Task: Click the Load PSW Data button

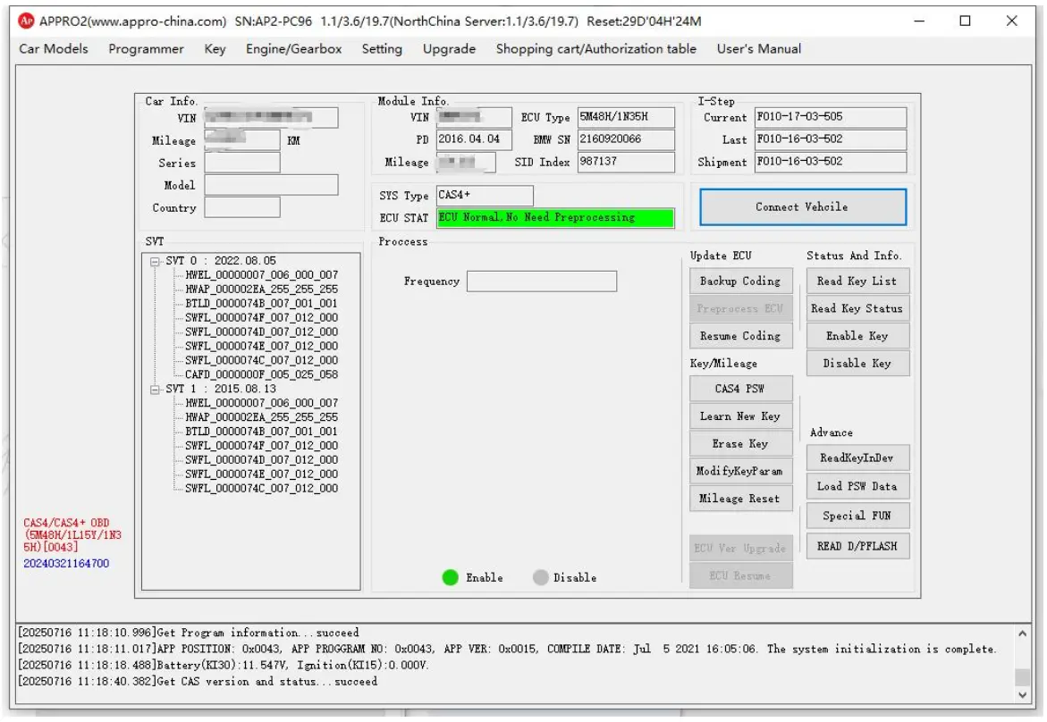Action: (x=857, y=486)
